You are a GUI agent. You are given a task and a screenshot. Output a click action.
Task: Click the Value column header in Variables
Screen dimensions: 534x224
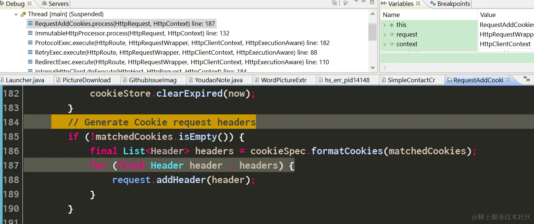tap(506, 15)
